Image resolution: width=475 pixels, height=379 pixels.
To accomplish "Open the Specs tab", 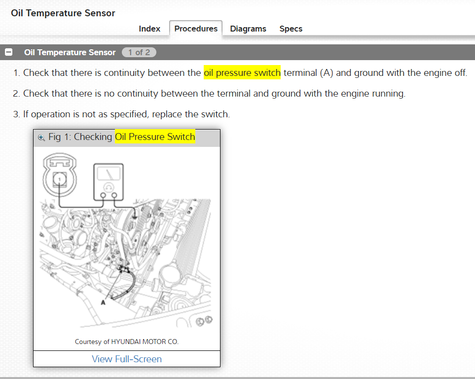I will [x=291, y=29].
